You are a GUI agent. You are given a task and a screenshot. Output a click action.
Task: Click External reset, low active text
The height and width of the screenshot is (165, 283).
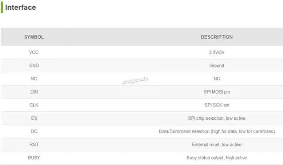click(217, 145)
